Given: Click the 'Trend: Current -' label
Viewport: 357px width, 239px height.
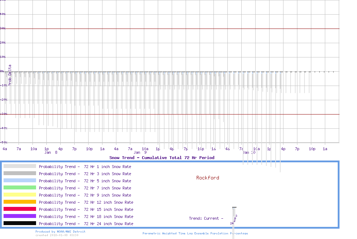Looking at the screenshot, I should coord(206,218).
